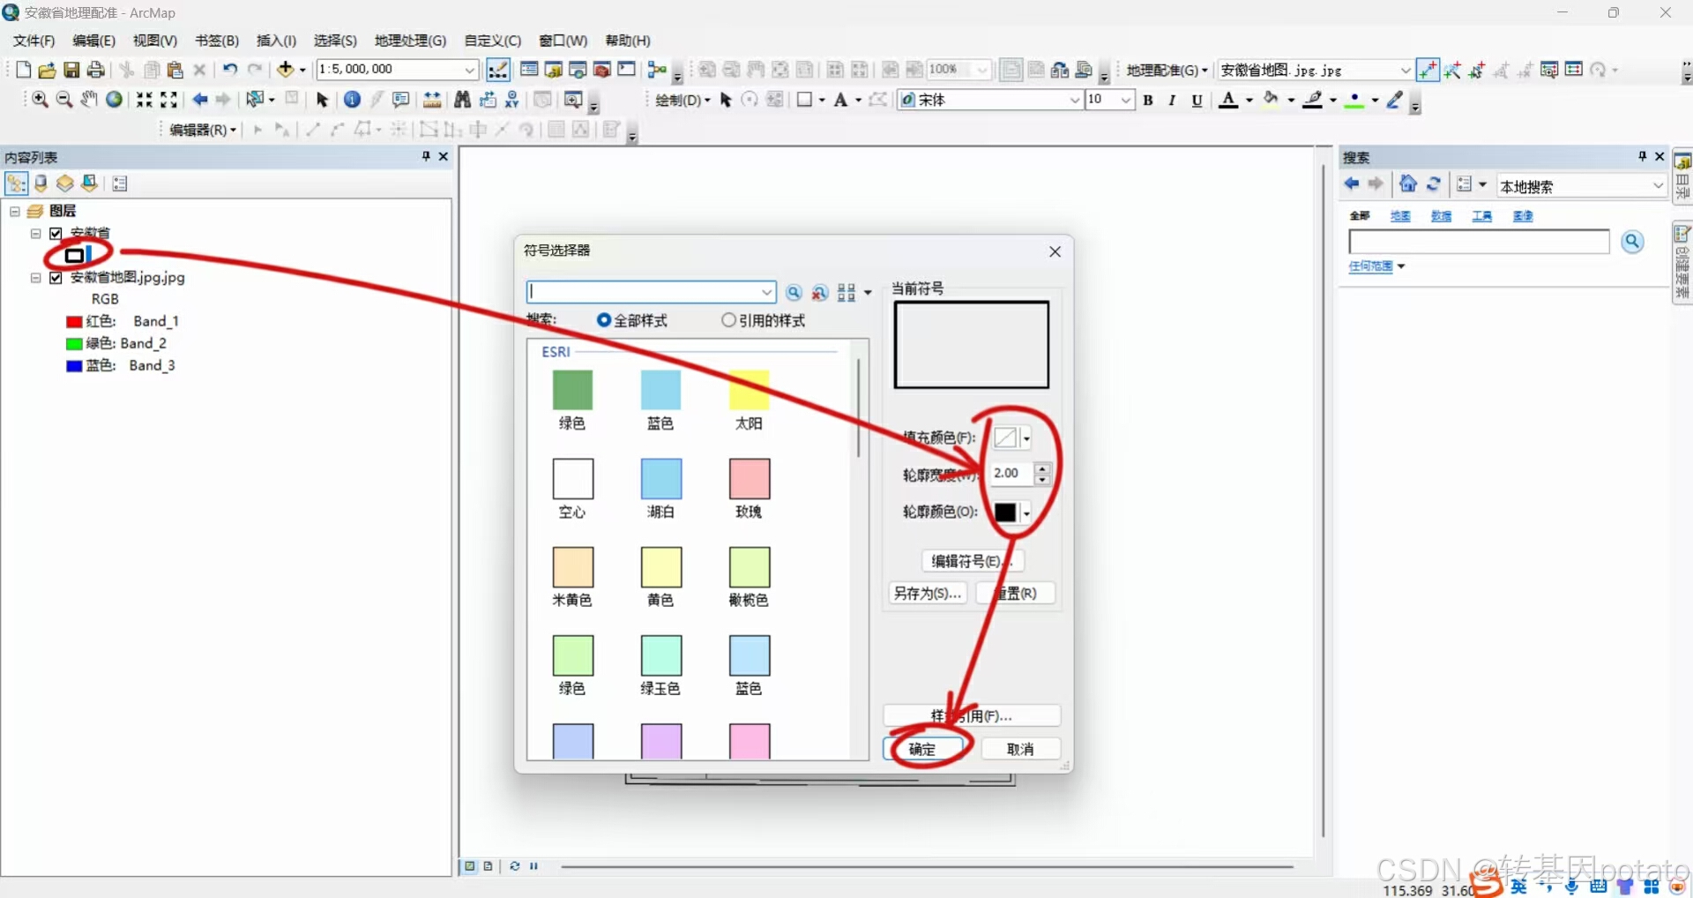This screenshot has height=898, width=1693.
Task: Close the 符号选择器 dialog
Action: [1055, 251]
